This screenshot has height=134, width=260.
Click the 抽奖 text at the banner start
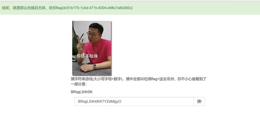coord(6,8)
